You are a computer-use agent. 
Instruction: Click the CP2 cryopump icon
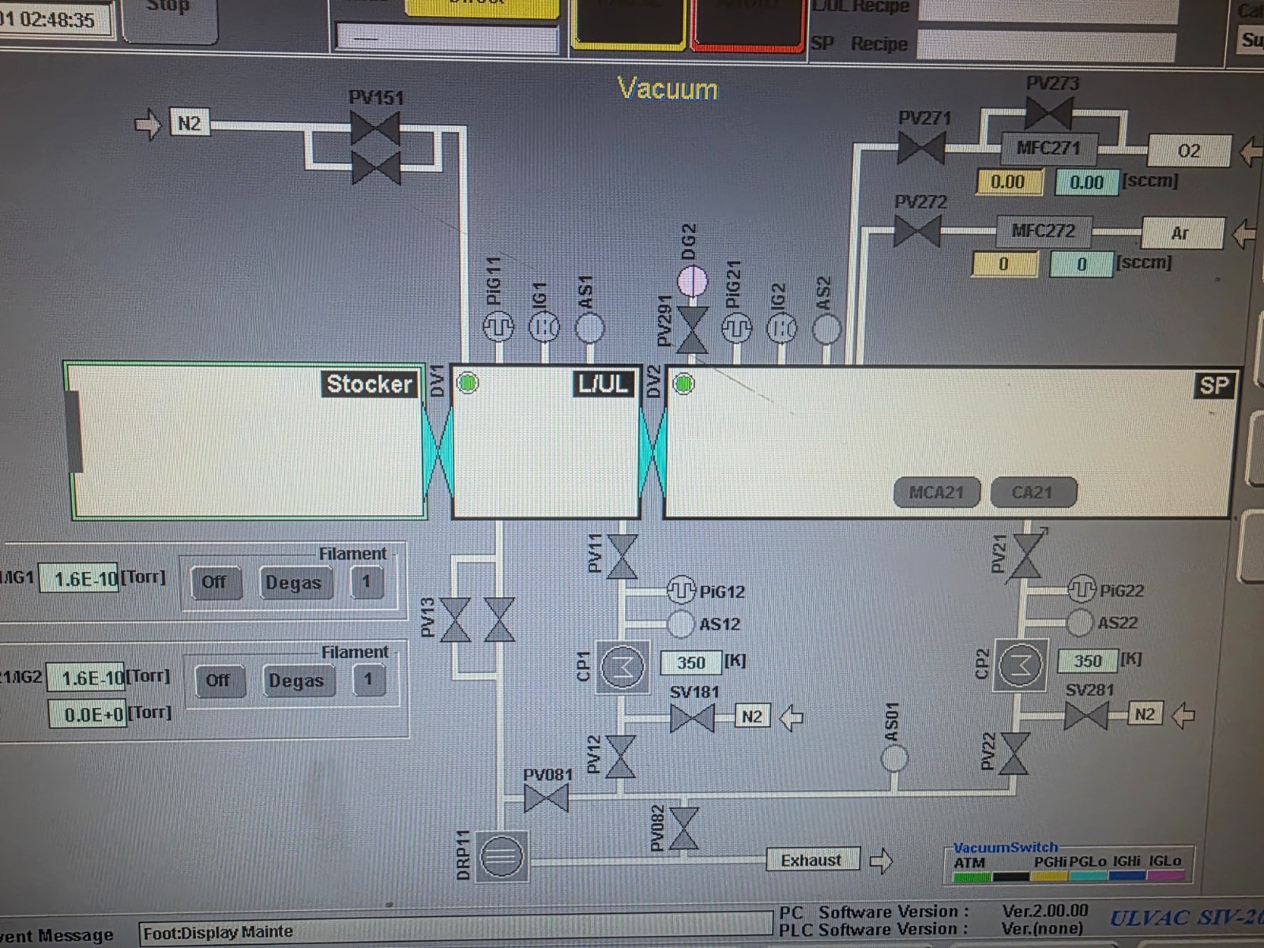[1021, 665]
